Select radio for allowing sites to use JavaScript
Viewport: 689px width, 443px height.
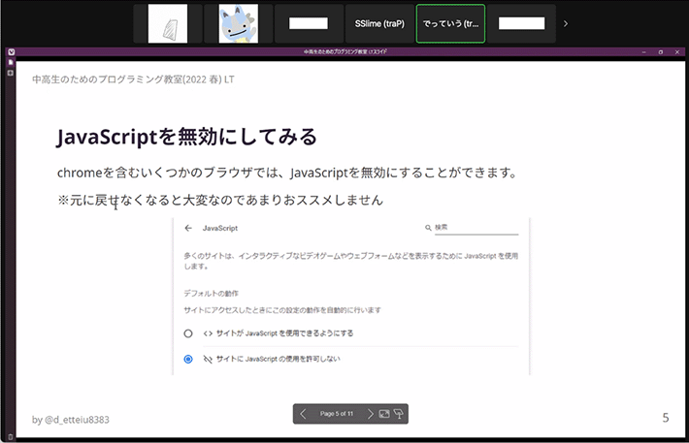pyautogui.click(x=188, y=332)
